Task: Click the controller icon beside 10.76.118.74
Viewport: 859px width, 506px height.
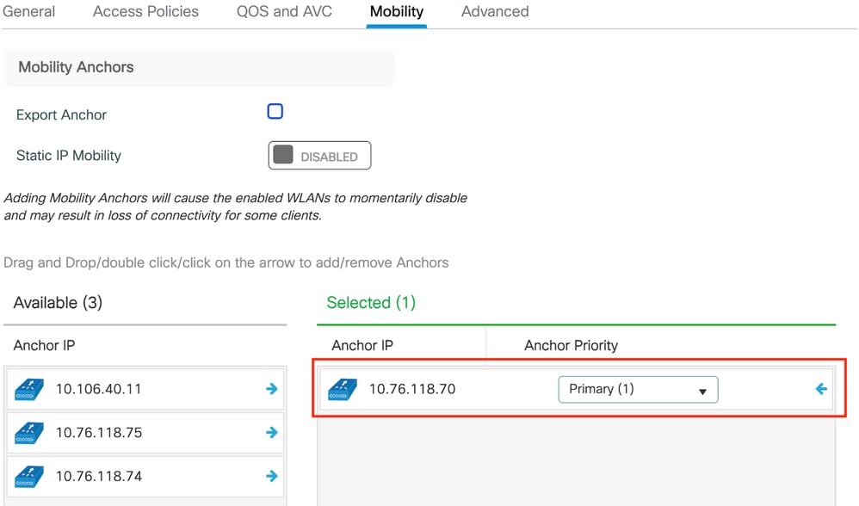Action: pyautogui.click(x=29, y=477)
